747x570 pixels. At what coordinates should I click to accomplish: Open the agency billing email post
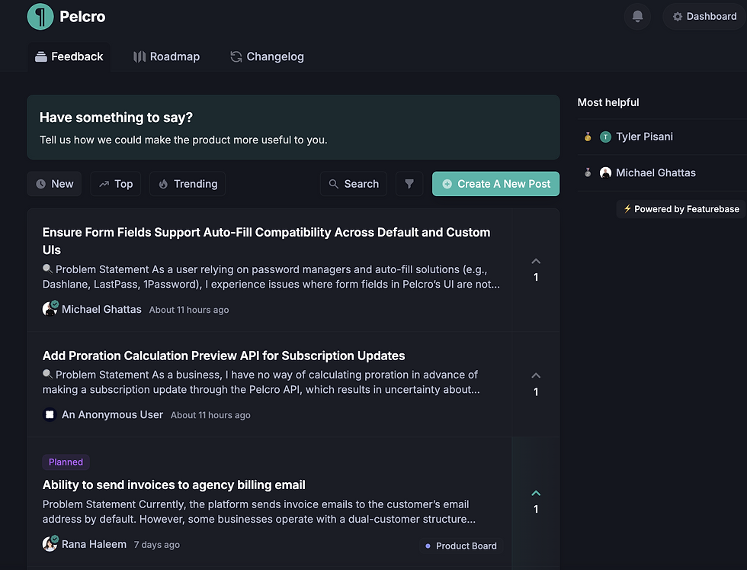[174, 485]
